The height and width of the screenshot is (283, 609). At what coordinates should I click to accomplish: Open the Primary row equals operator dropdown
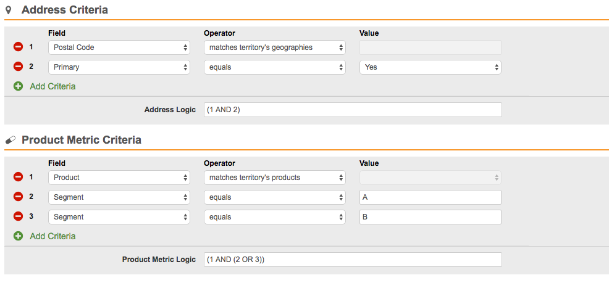point(274,67)
